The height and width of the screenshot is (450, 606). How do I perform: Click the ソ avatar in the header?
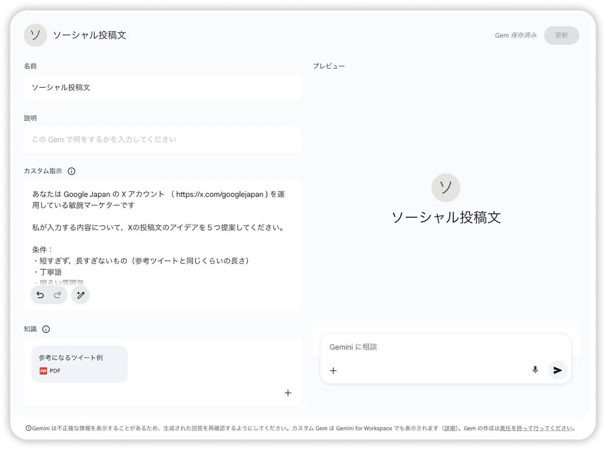(35, 35)
